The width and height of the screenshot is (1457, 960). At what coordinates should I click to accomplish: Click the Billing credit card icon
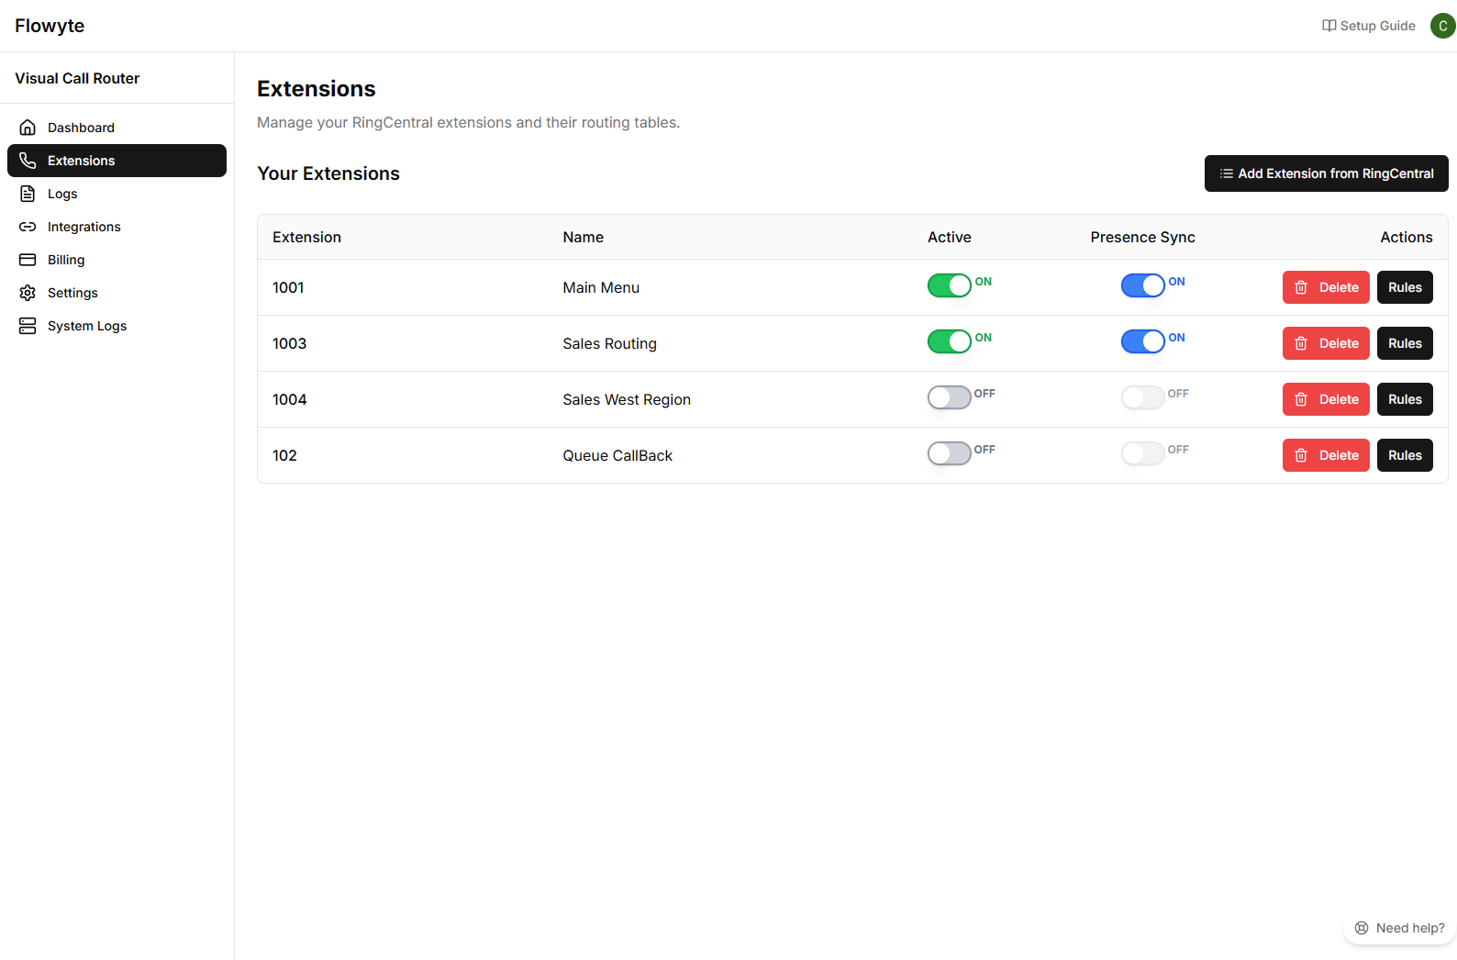coord(28,260)
